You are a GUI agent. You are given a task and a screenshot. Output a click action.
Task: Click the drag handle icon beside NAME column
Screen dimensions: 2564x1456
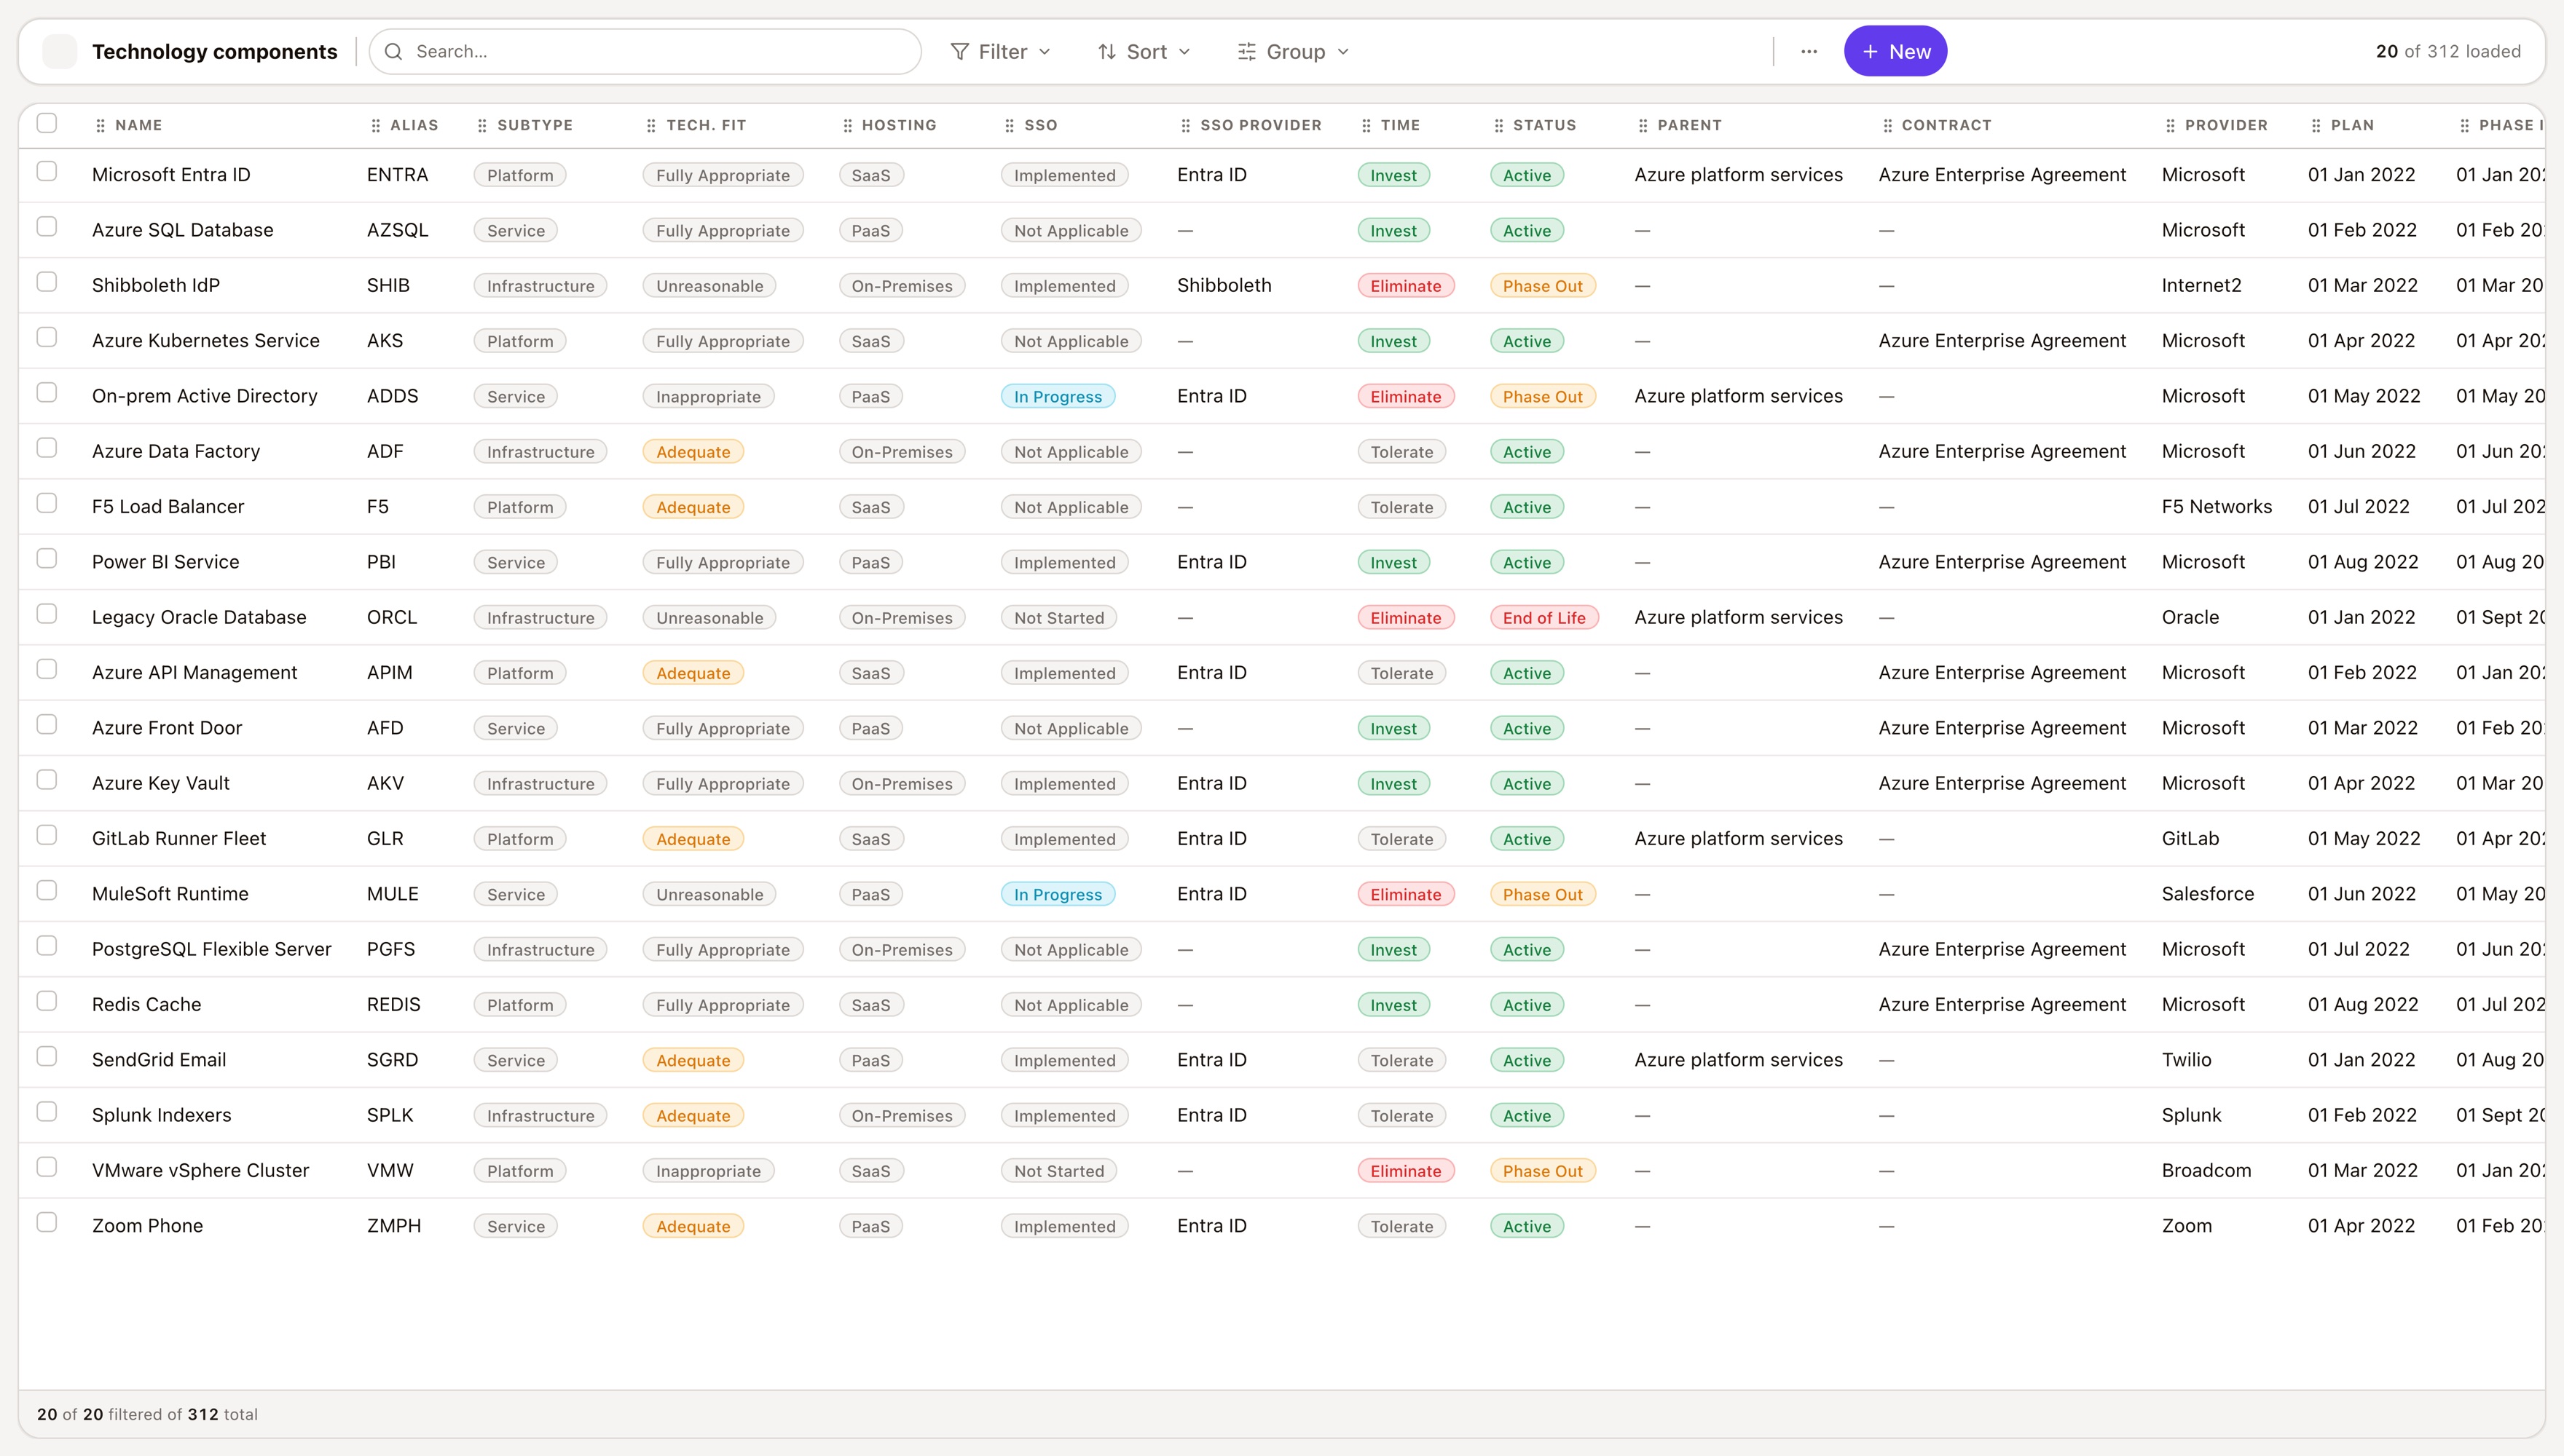(100, 125)
